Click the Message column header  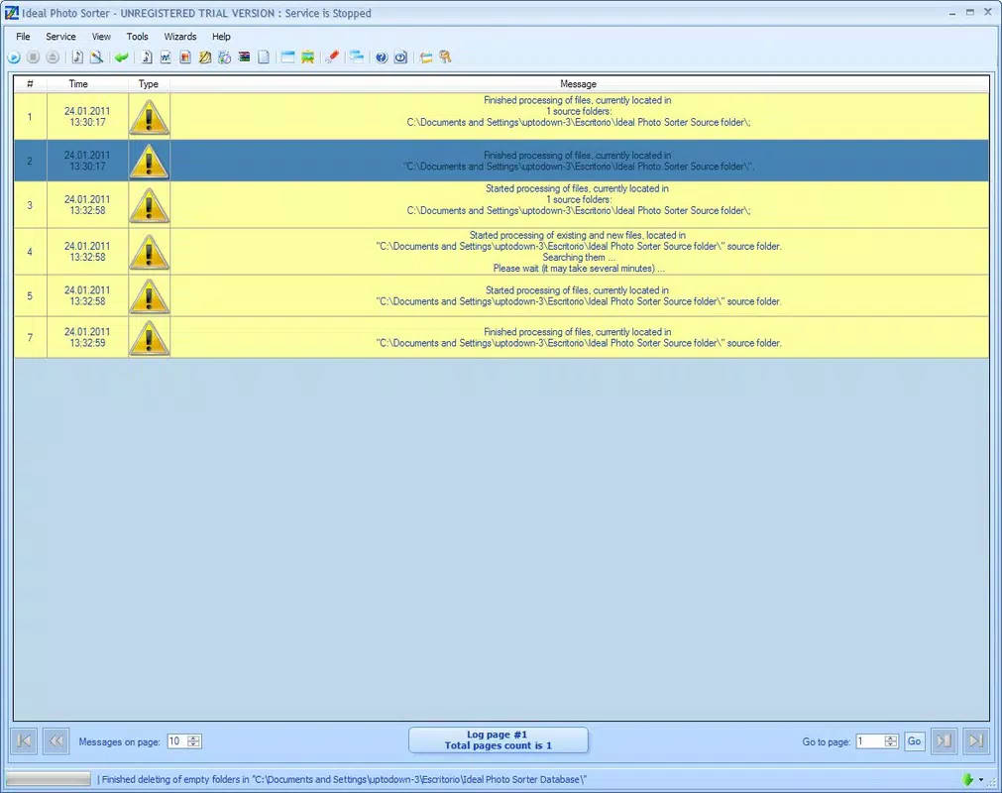point(579,83)
